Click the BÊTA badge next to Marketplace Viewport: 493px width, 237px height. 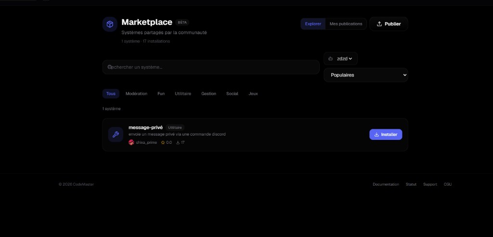click(182, 23)
